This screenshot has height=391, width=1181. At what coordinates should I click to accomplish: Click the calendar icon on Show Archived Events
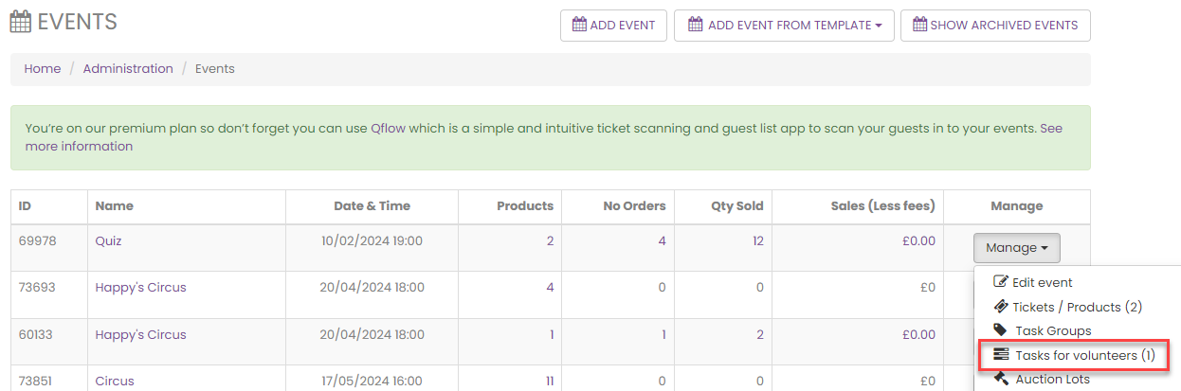919,26
